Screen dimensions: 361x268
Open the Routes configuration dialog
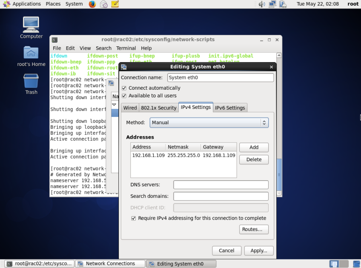pos(254,229)
